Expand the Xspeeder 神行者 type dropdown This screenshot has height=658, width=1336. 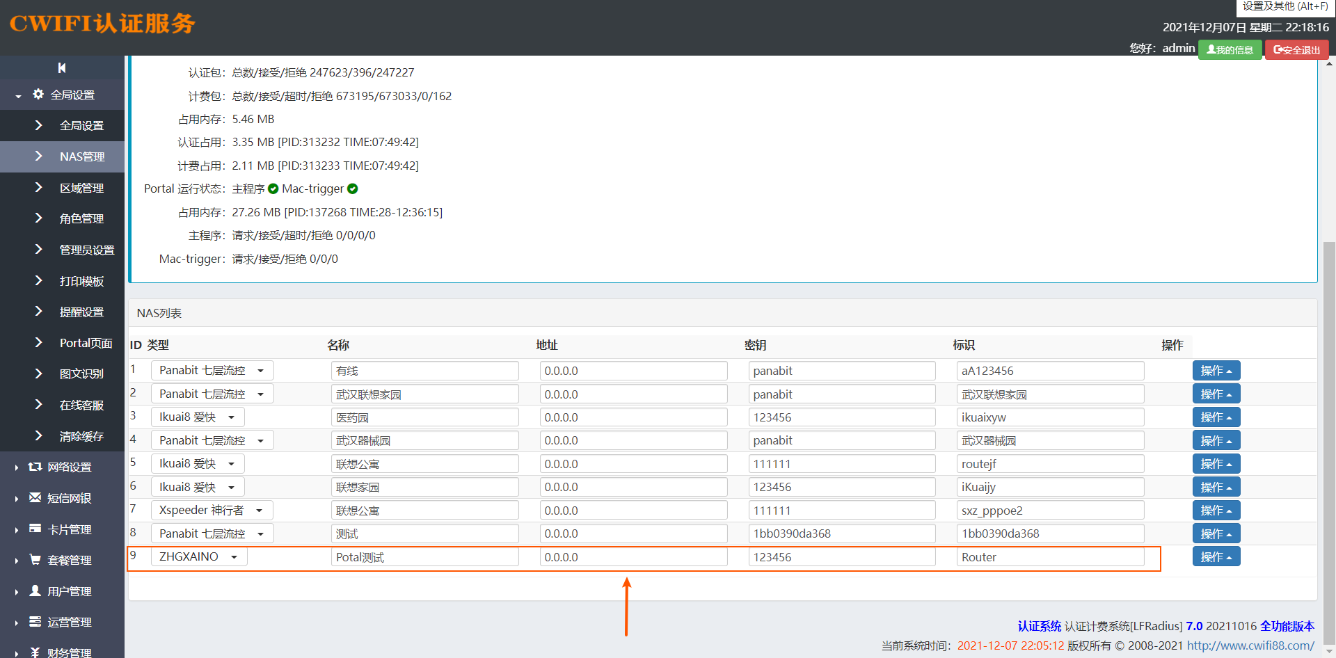point(211,511)
